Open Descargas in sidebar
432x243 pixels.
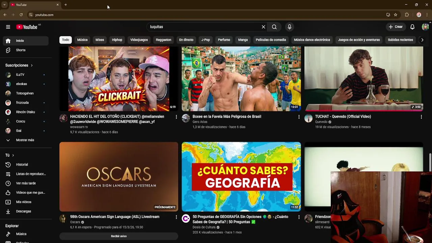tap(26, 211)
